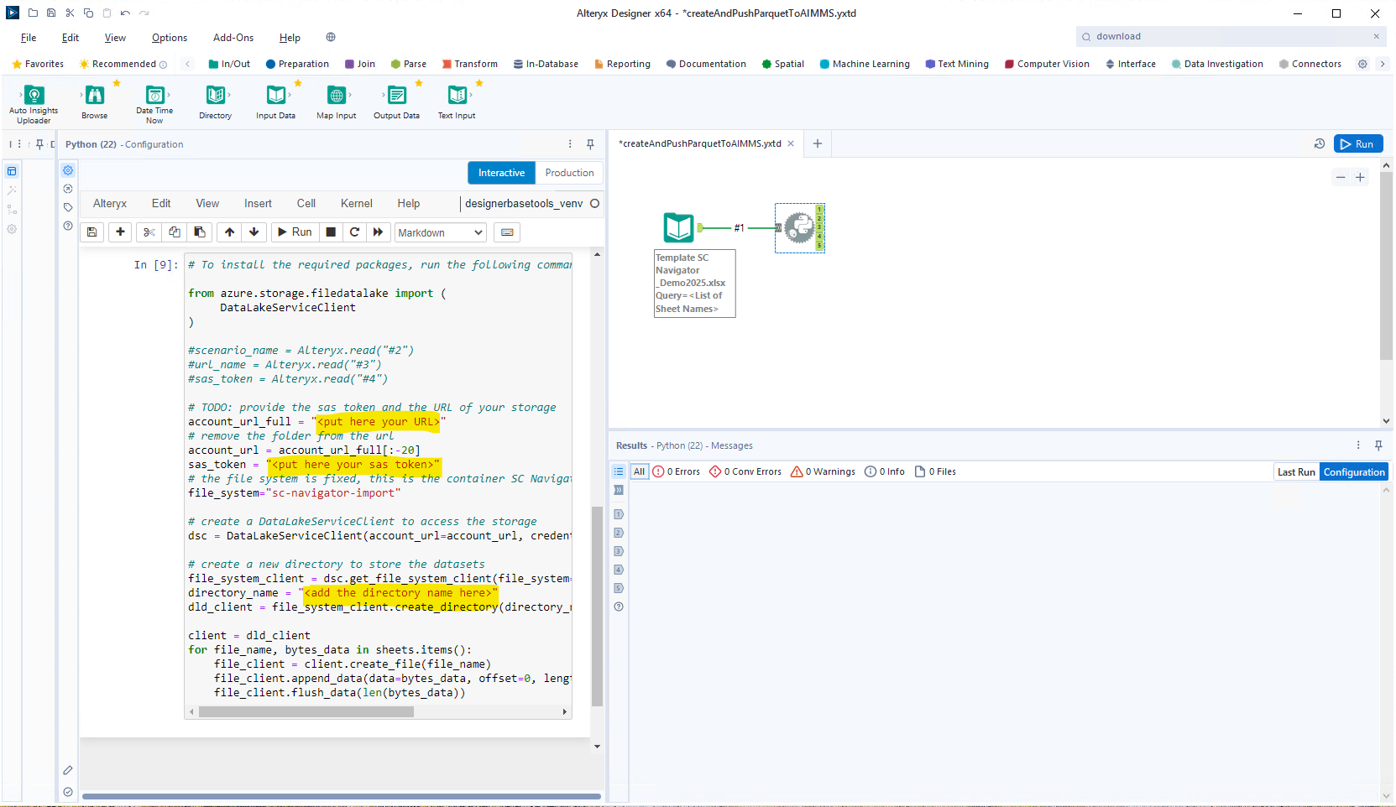Open results panel three-dot options menu
1396x807 pixels.
pos(1358,445)
